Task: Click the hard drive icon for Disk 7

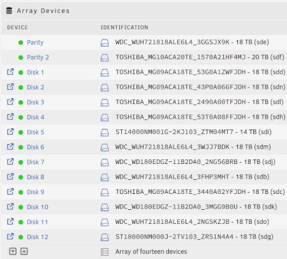Action: tap(105, 163)
